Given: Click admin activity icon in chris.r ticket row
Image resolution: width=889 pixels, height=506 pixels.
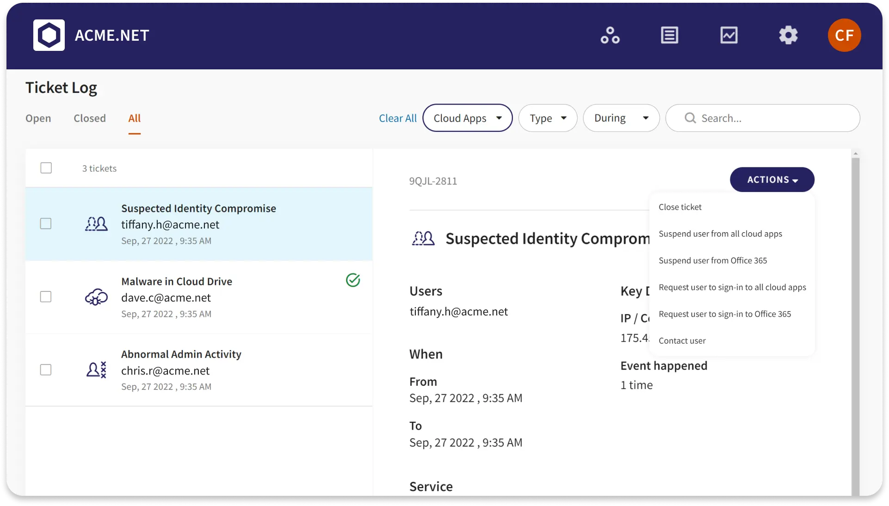Looking at the screenshot, I should tap(96, 370).
